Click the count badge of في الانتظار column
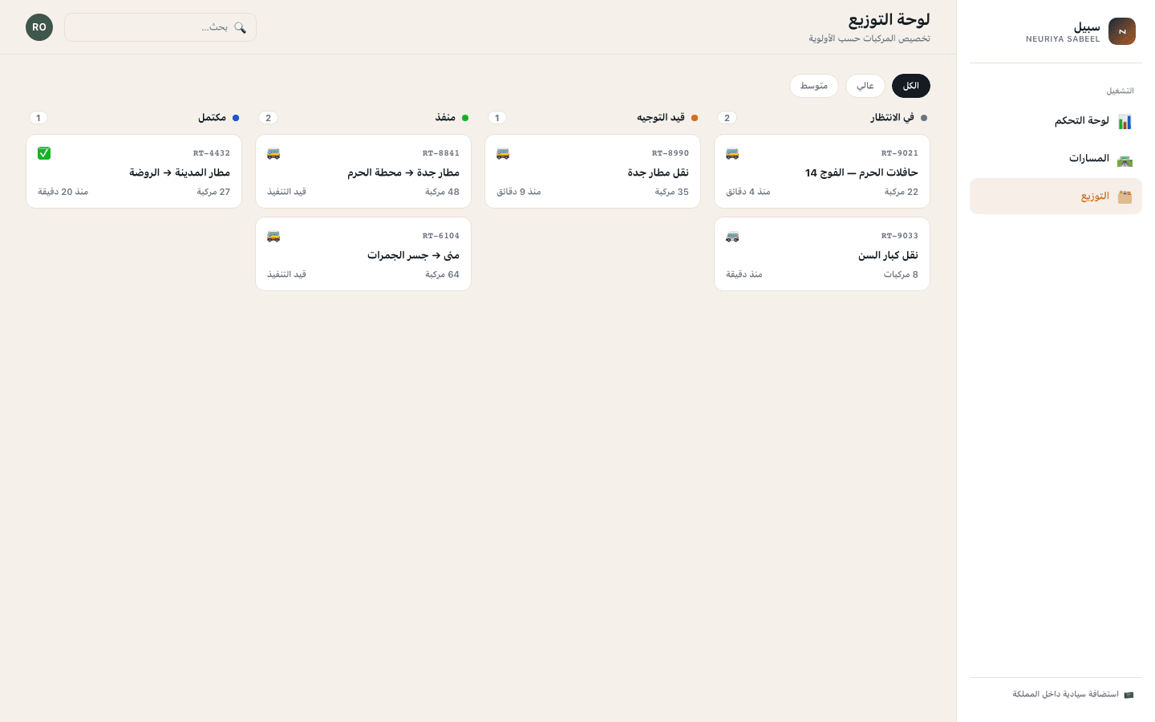This screenshot has width=1155, height=722. (727, 118)
